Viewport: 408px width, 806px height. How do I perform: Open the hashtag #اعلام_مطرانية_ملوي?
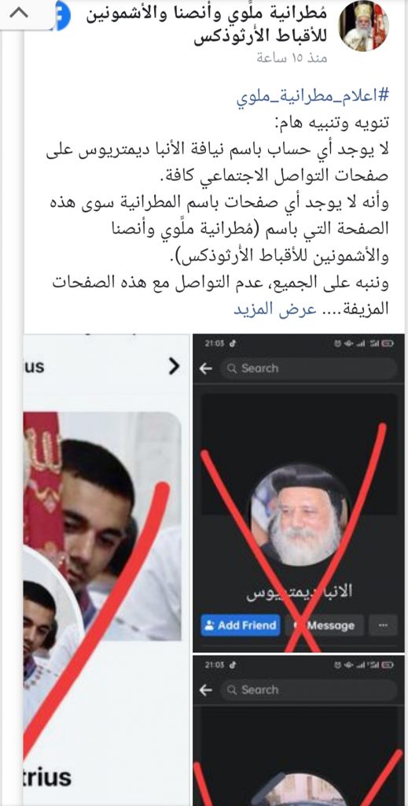pyautogui.click(x=313, y=96)
